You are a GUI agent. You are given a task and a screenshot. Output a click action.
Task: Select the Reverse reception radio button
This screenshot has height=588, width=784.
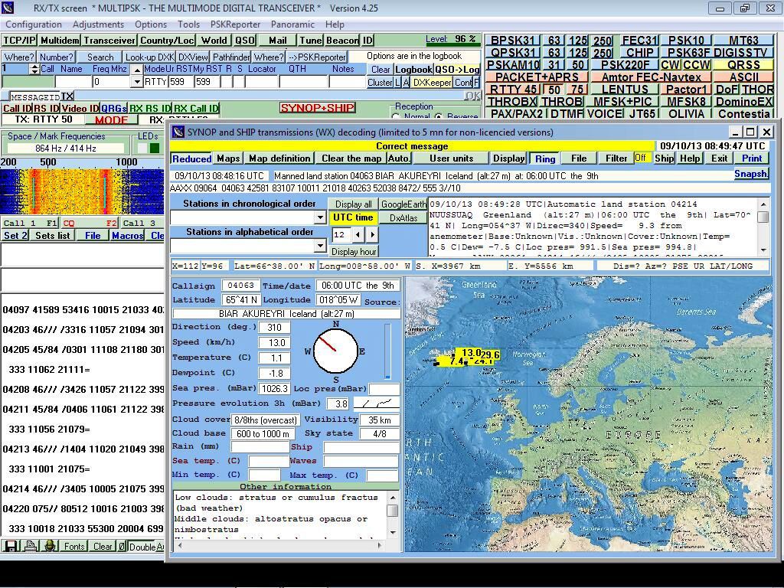click(439, 116)
